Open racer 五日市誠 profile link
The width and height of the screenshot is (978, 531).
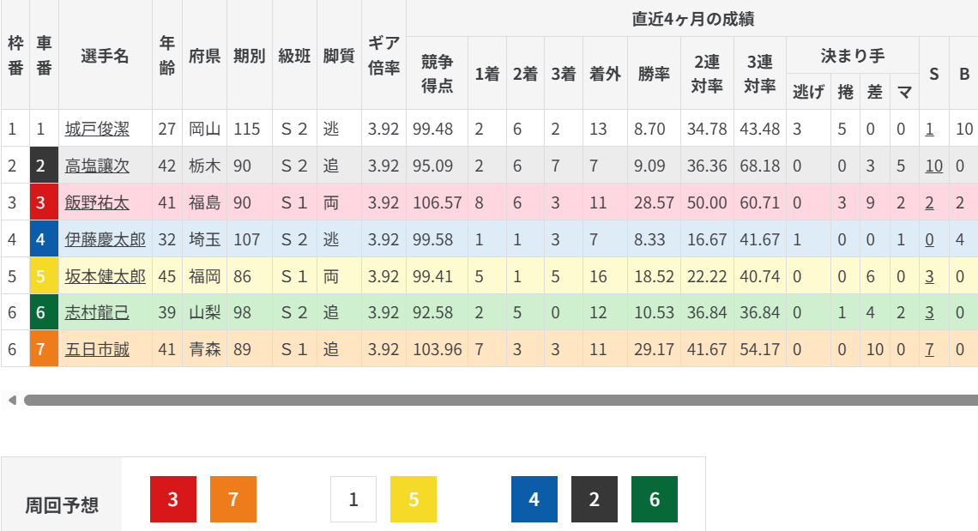coord(97,350)
